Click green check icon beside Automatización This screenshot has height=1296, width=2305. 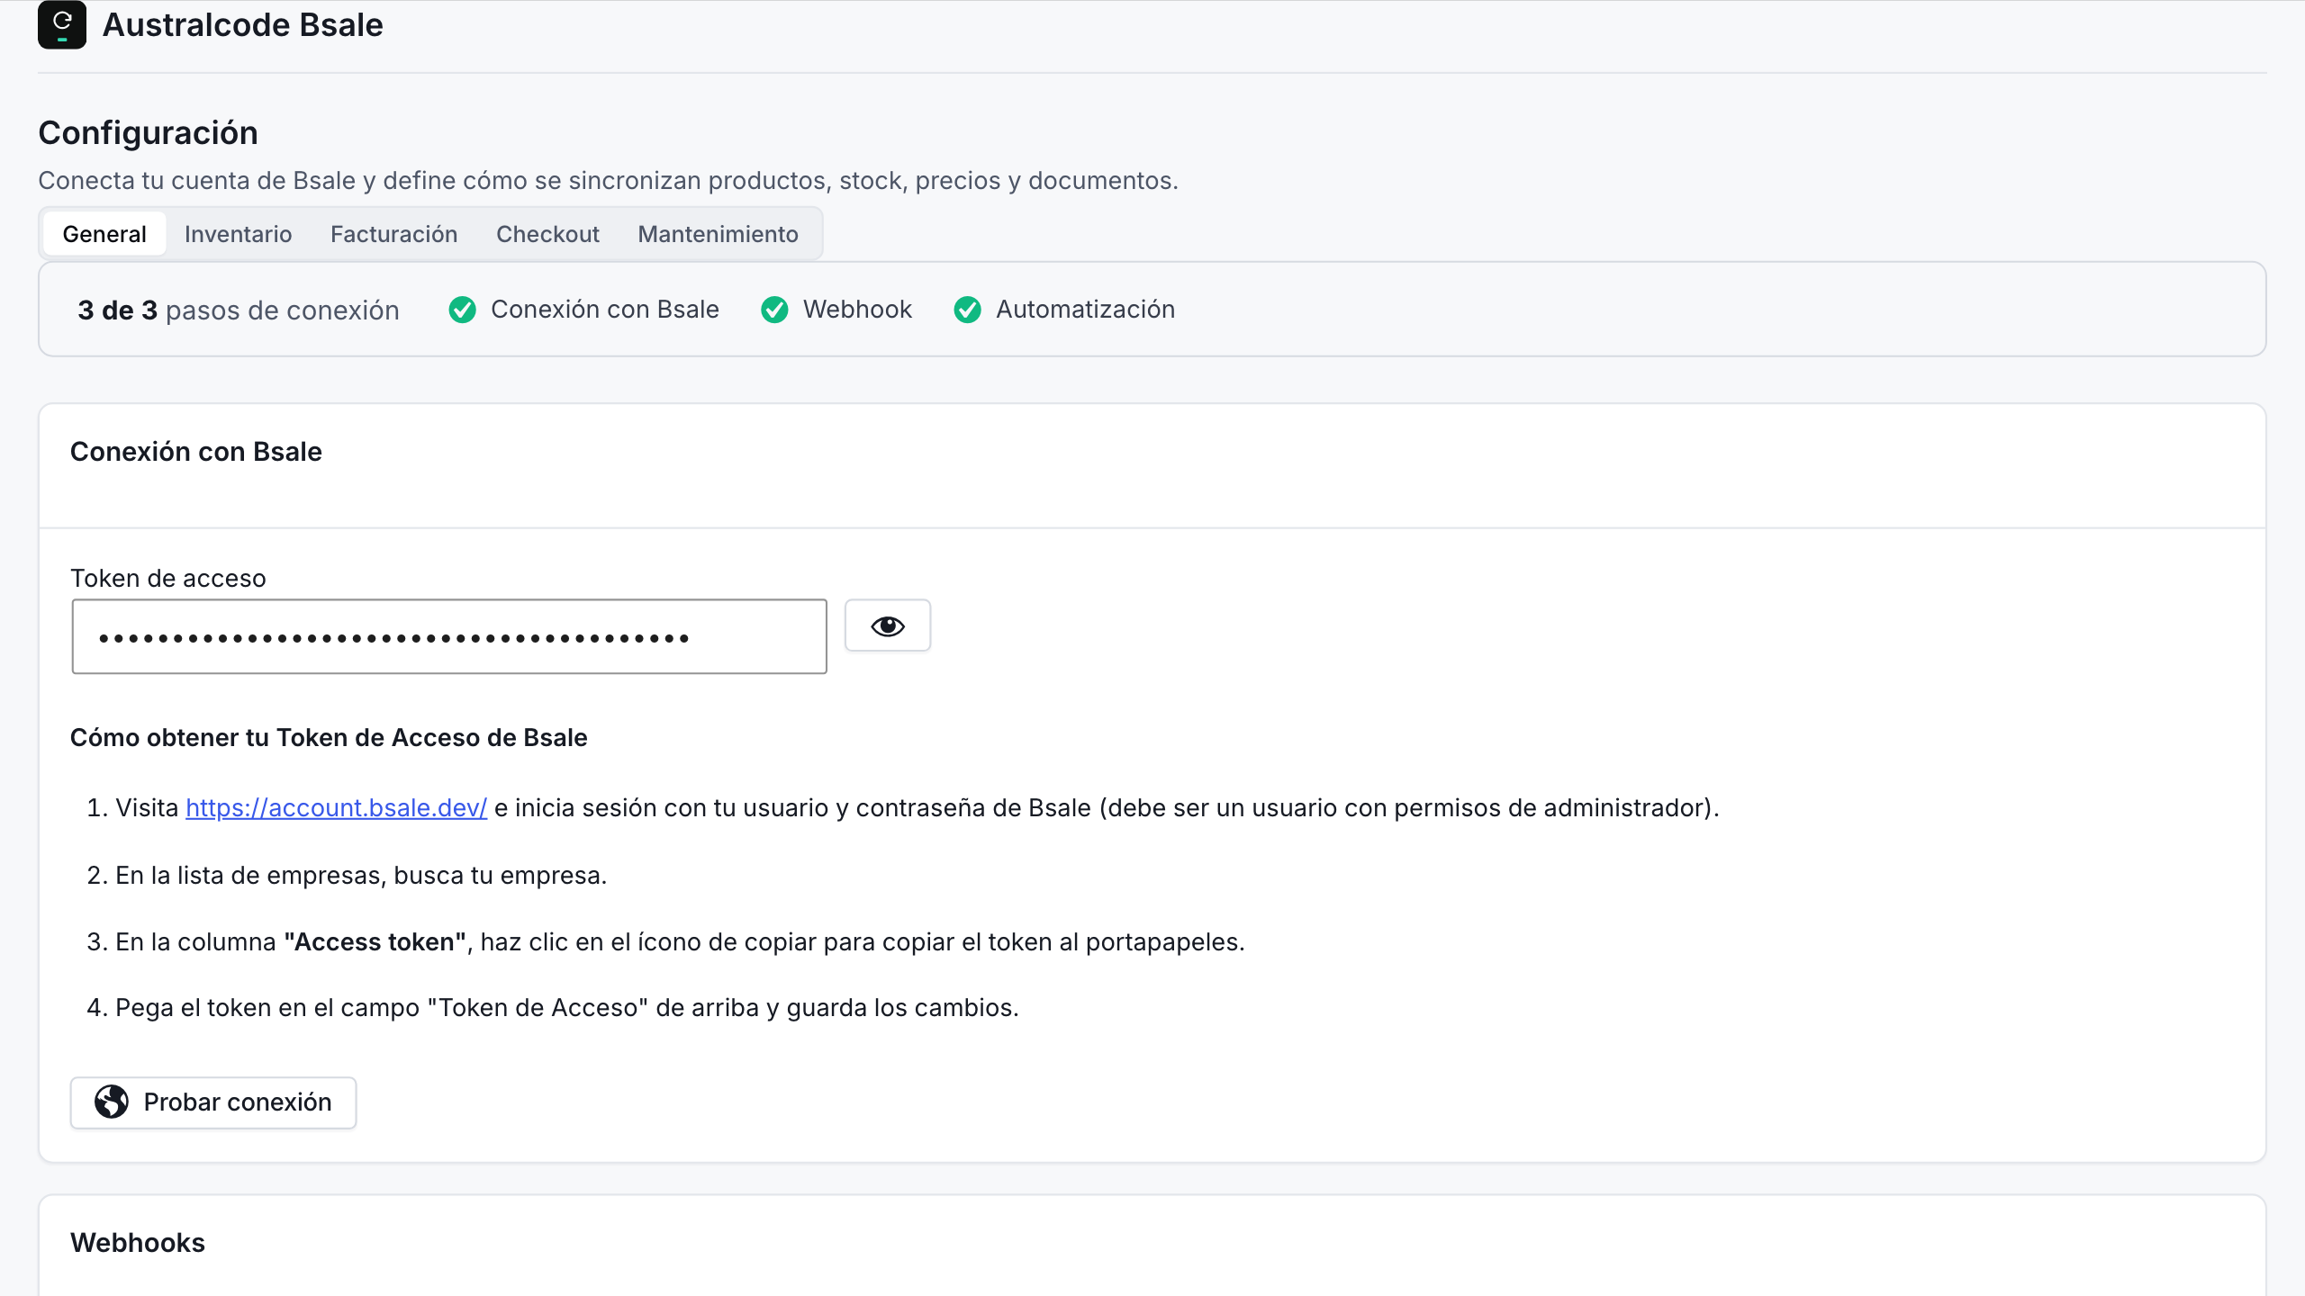tap(968, 310)
